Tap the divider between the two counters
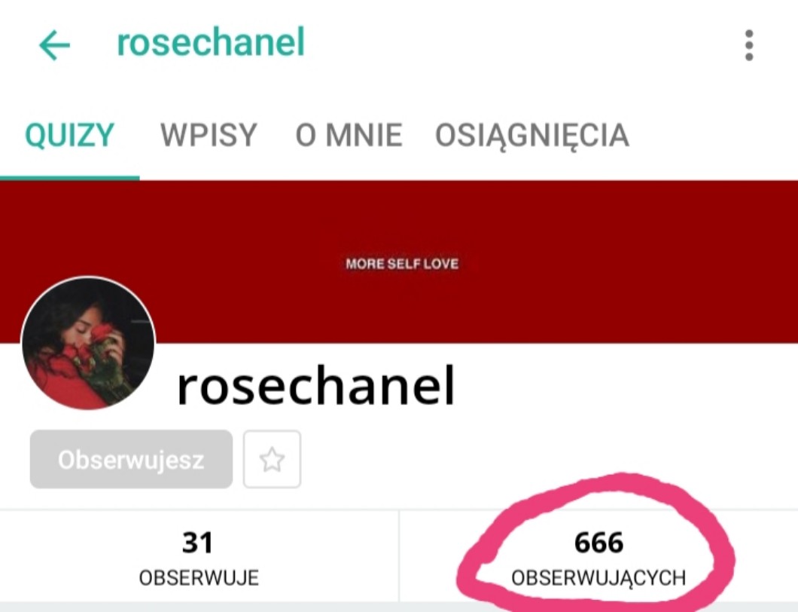This screenshot has width=798, height=612. (x=399, y=555)
